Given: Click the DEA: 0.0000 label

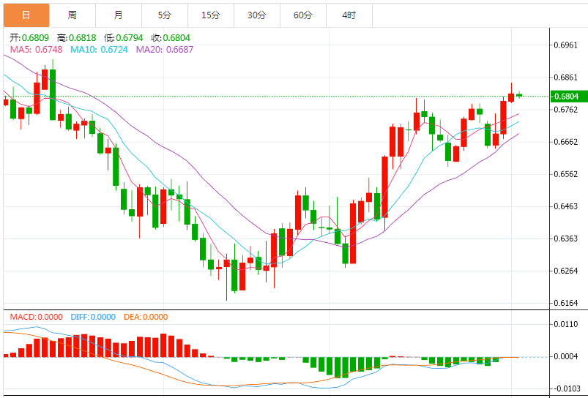Looking at the screenshot, I should 146,317.
